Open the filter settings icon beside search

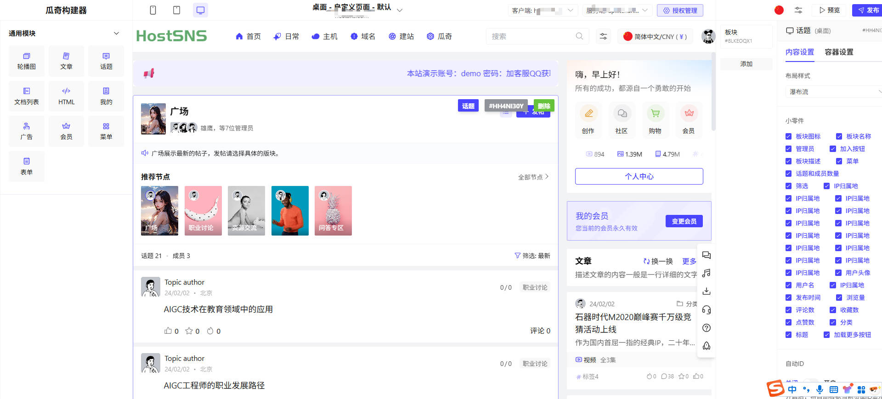pos(603,36)
